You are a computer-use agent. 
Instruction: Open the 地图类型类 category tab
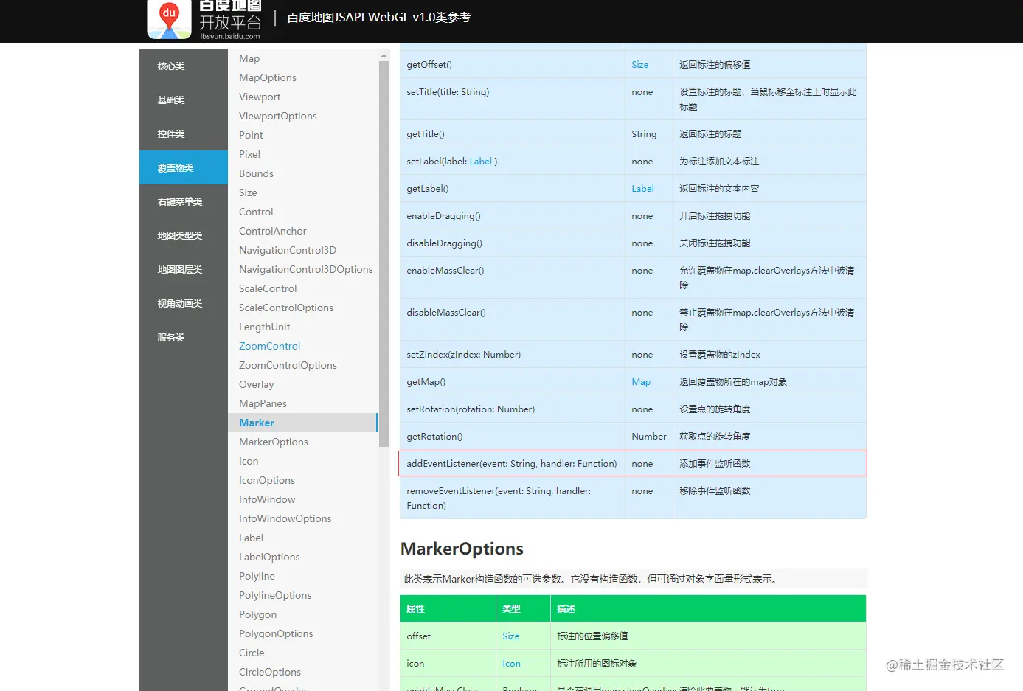pos(184,235)
